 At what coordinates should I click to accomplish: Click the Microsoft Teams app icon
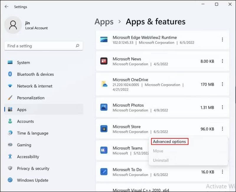pos(104,150)
